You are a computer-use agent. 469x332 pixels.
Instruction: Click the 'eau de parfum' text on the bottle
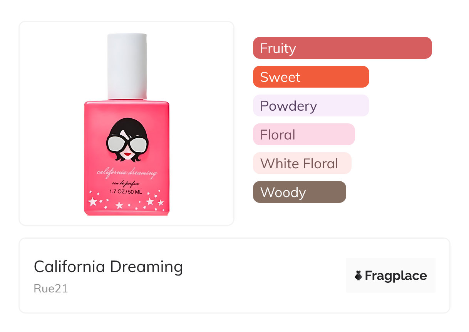point(126,185)
